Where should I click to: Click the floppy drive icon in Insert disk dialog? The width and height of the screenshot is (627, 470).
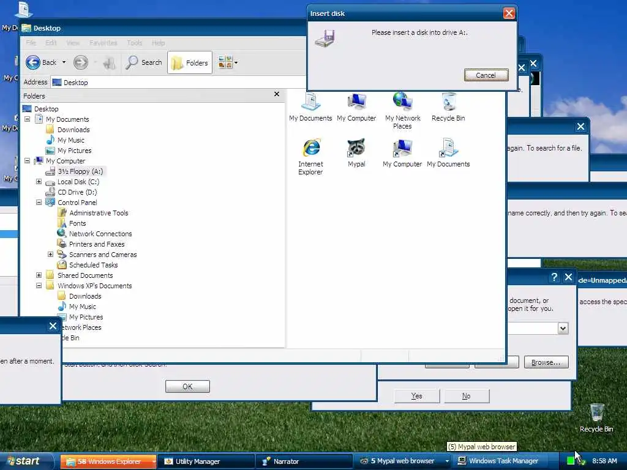(325, 39)
